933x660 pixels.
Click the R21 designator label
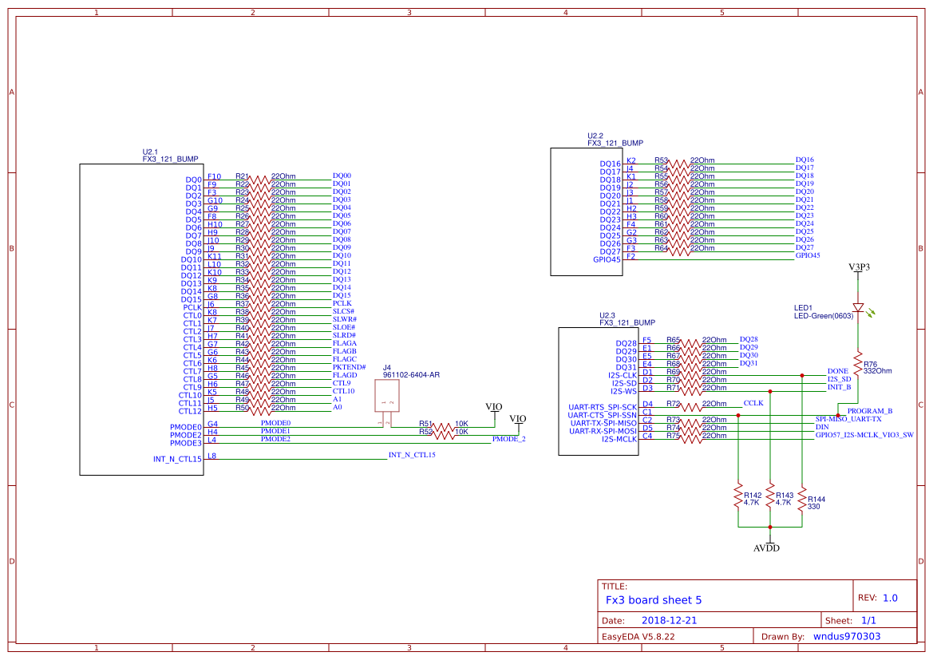pos(242,176)
